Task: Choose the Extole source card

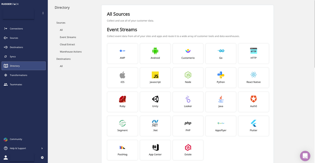Action: tap(188, 150)
